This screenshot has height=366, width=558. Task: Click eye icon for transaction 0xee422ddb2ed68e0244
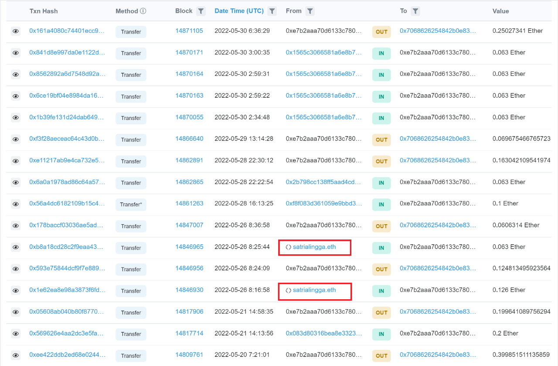click(16, 356)
